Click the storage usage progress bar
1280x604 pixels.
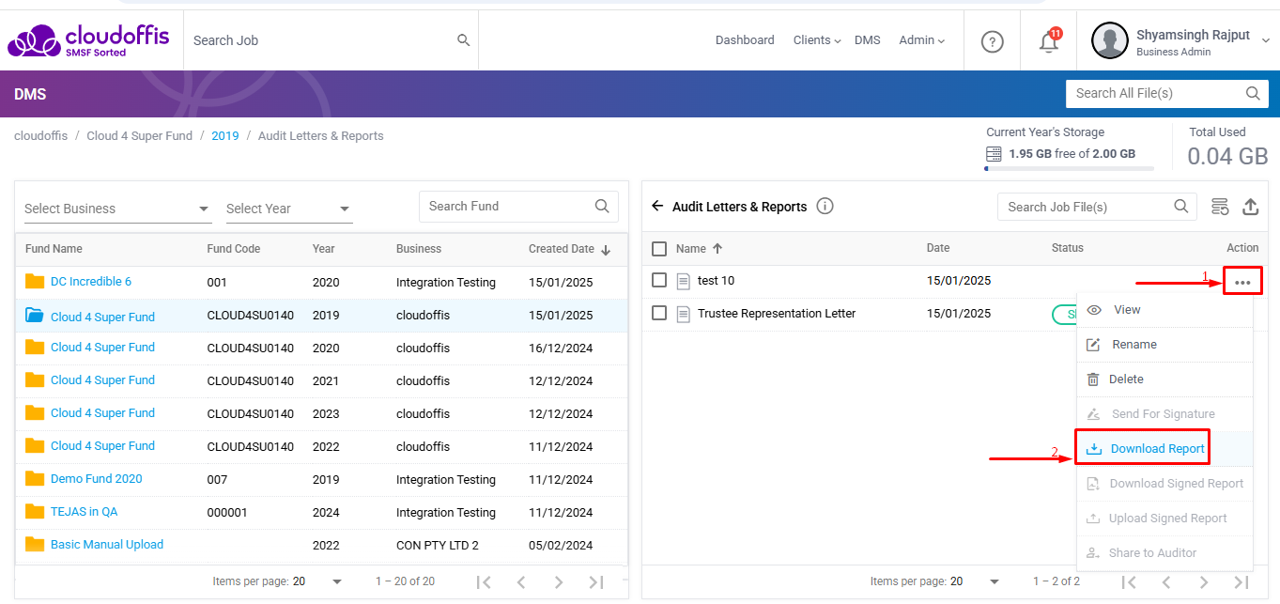[x=1070, y=169]
